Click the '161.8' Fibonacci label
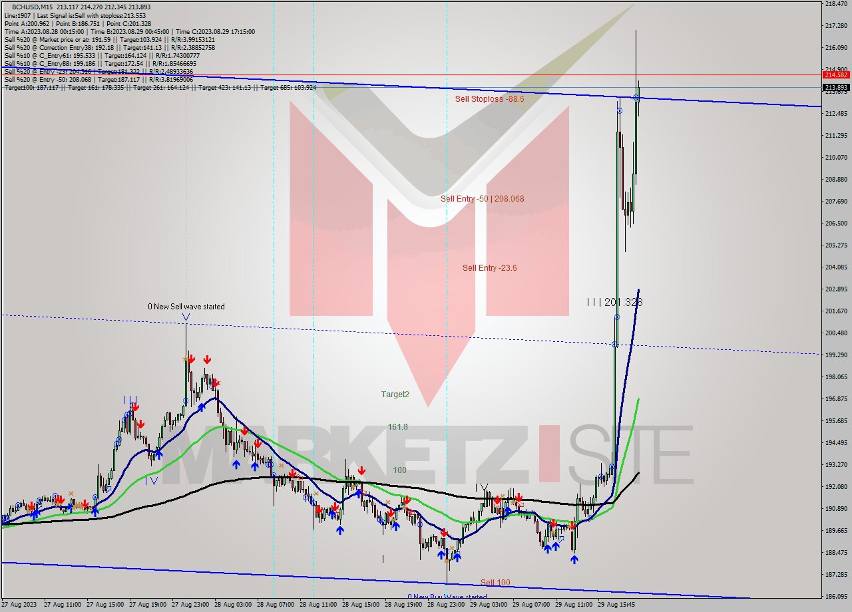 tap(397, 427)
